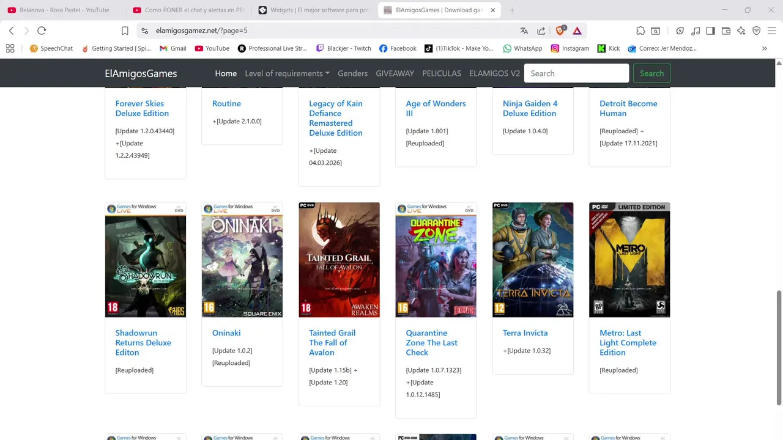Open the Gmail bookmark
The width and height of the screenshot is (783, 440).
click(x=173, y=48)
